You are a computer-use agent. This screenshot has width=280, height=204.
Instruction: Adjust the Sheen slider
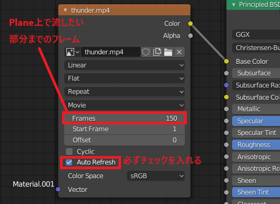(256, 180)
